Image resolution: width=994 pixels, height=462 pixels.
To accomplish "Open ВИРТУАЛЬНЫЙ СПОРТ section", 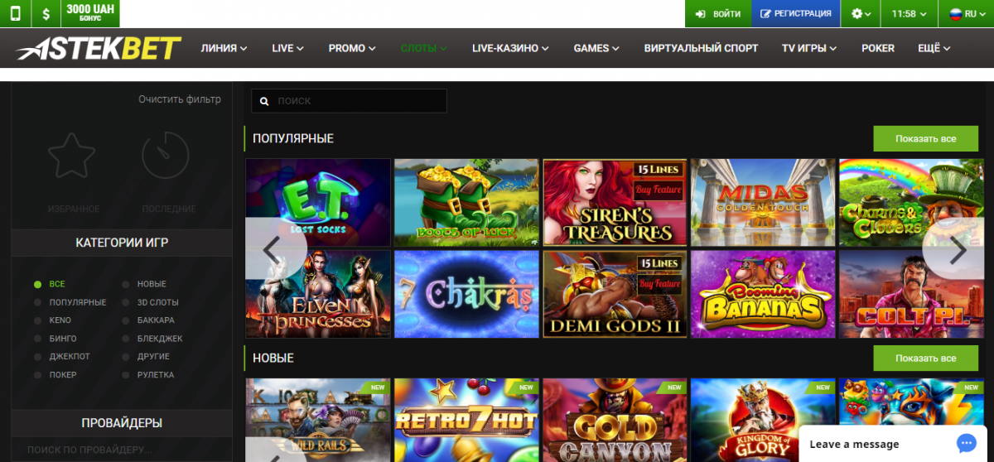I will [701, 48].
